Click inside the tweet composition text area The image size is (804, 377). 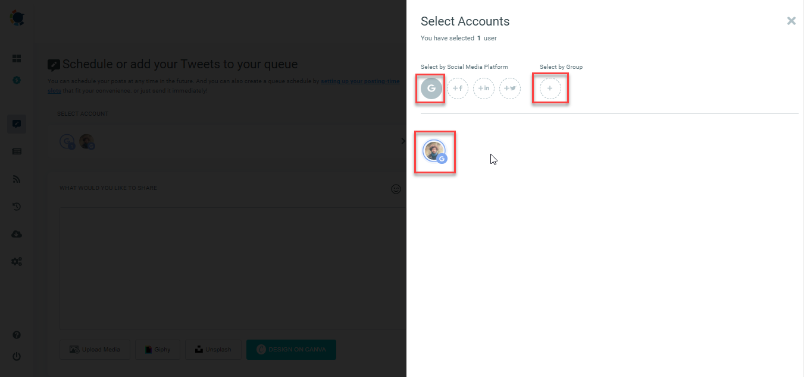point(232,267)
